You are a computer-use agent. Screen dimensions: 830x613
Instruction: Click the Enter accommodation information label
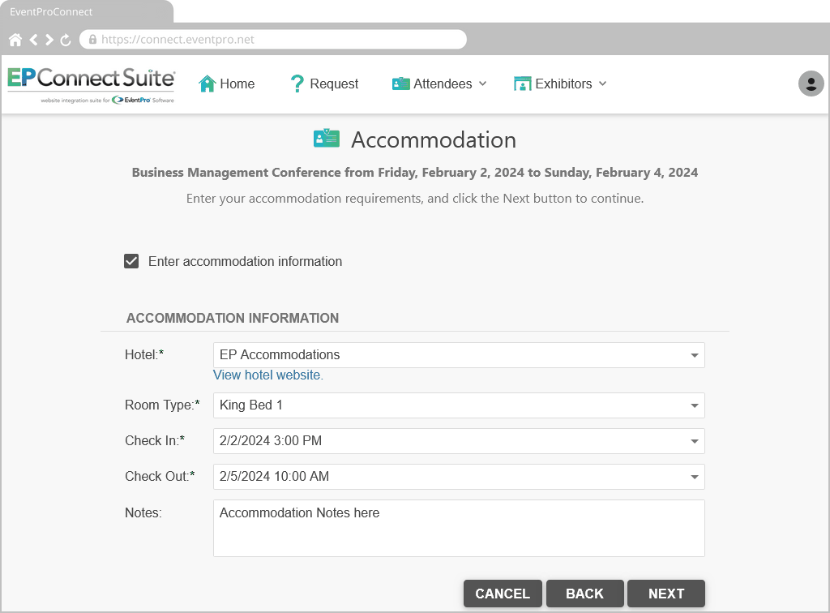(x=245, y=262)
